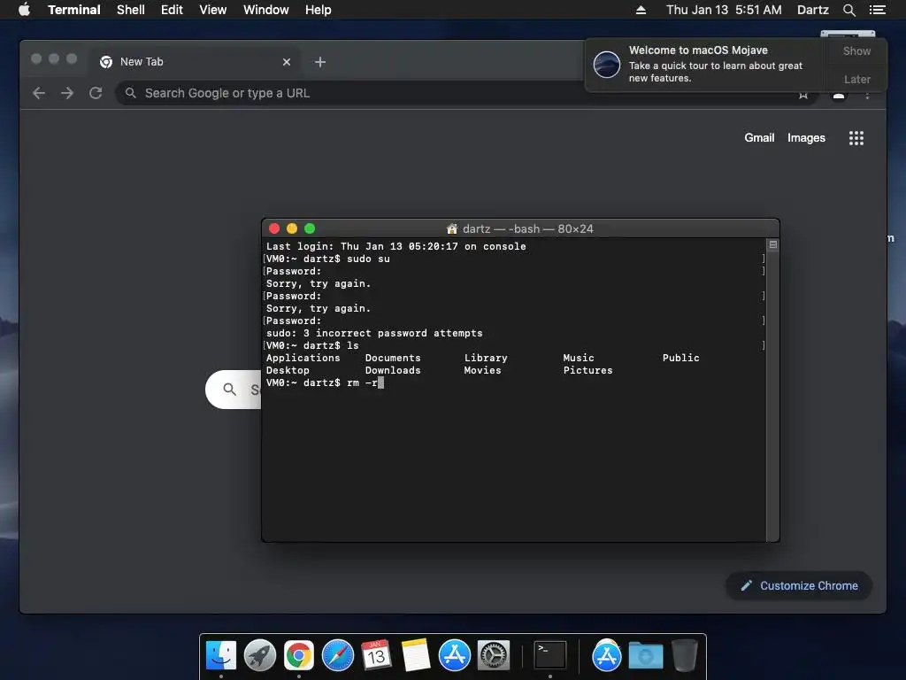
Task: Minimize the Terminal window with yellow button
Action: (x=292, y=229)
